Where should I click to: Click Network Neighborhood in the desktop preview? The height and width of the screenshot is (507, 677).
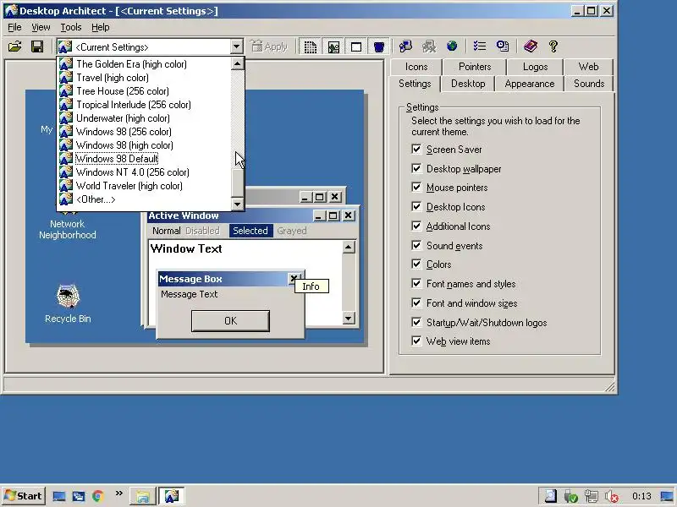68,229
